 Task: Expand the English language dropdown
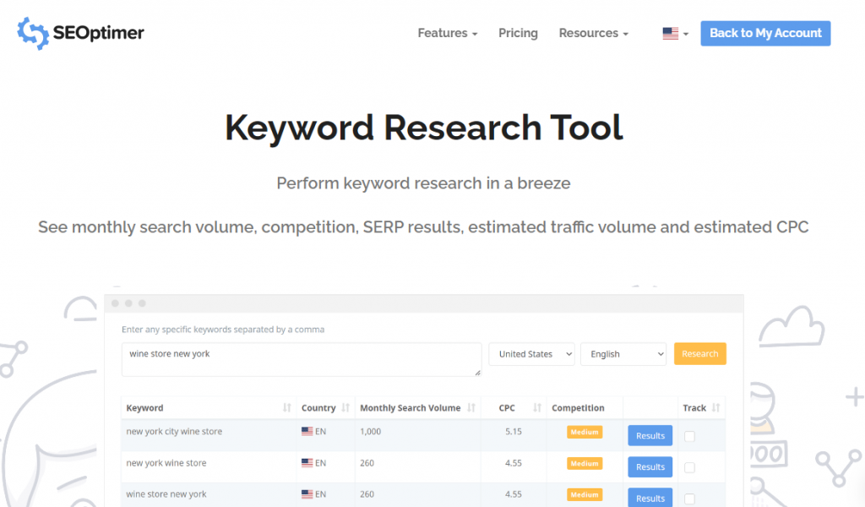(x=623, y=354)
